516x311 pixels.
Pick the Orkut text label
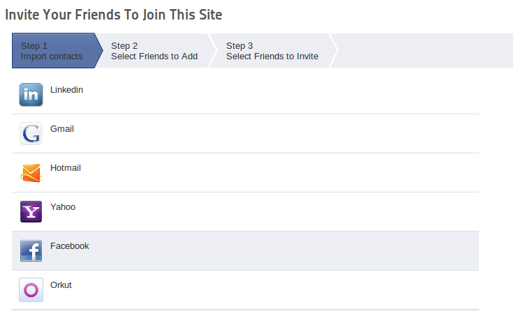61,285
